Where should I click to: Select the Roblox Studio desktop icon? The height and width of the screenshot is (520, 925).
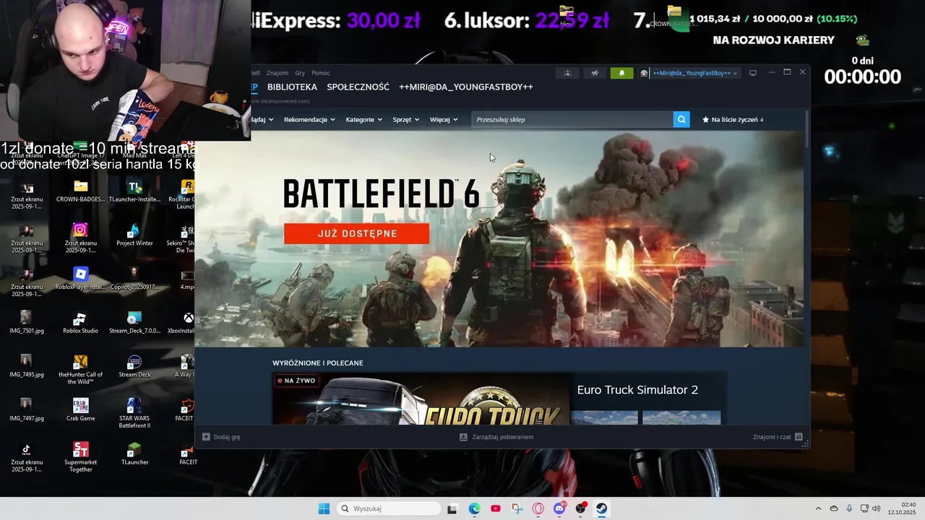pos(80,322)
